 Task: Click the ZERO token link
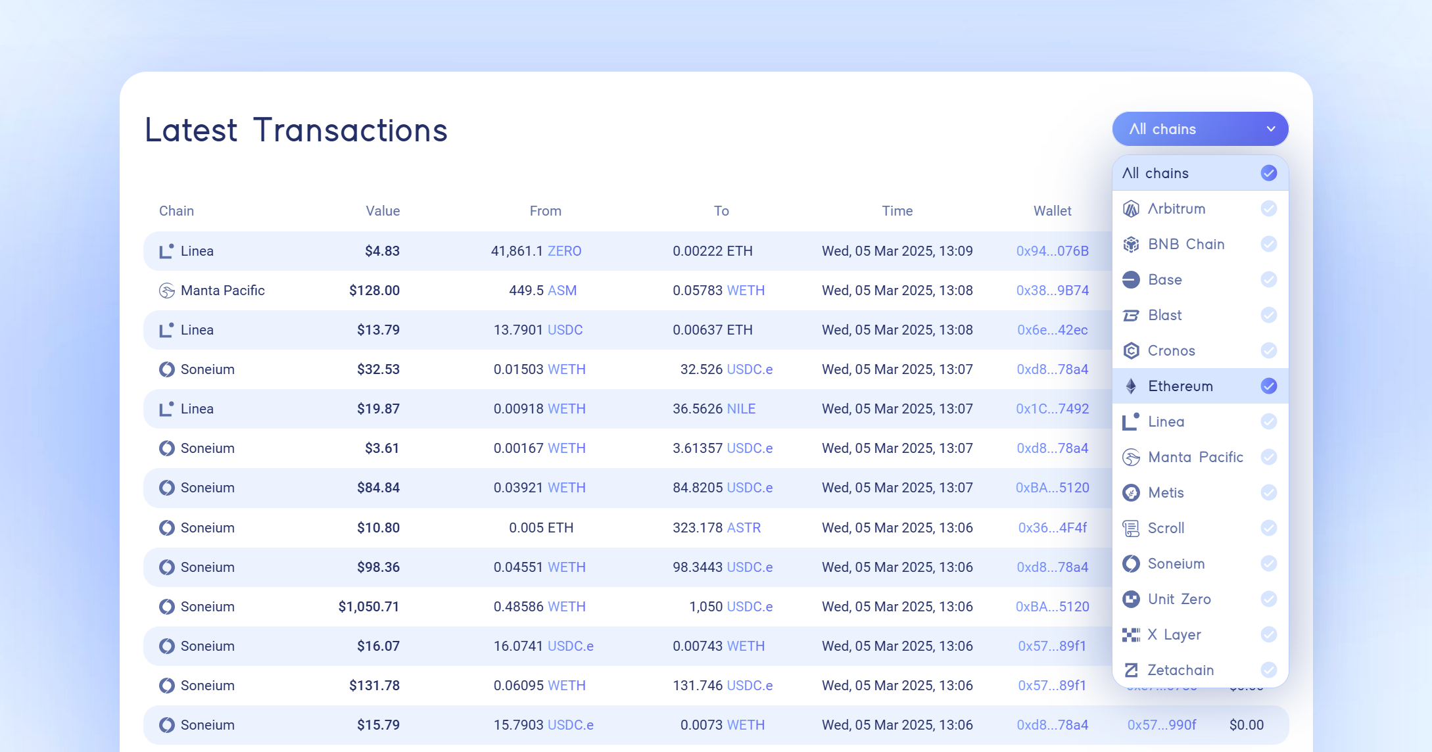[x=564, y=251]
